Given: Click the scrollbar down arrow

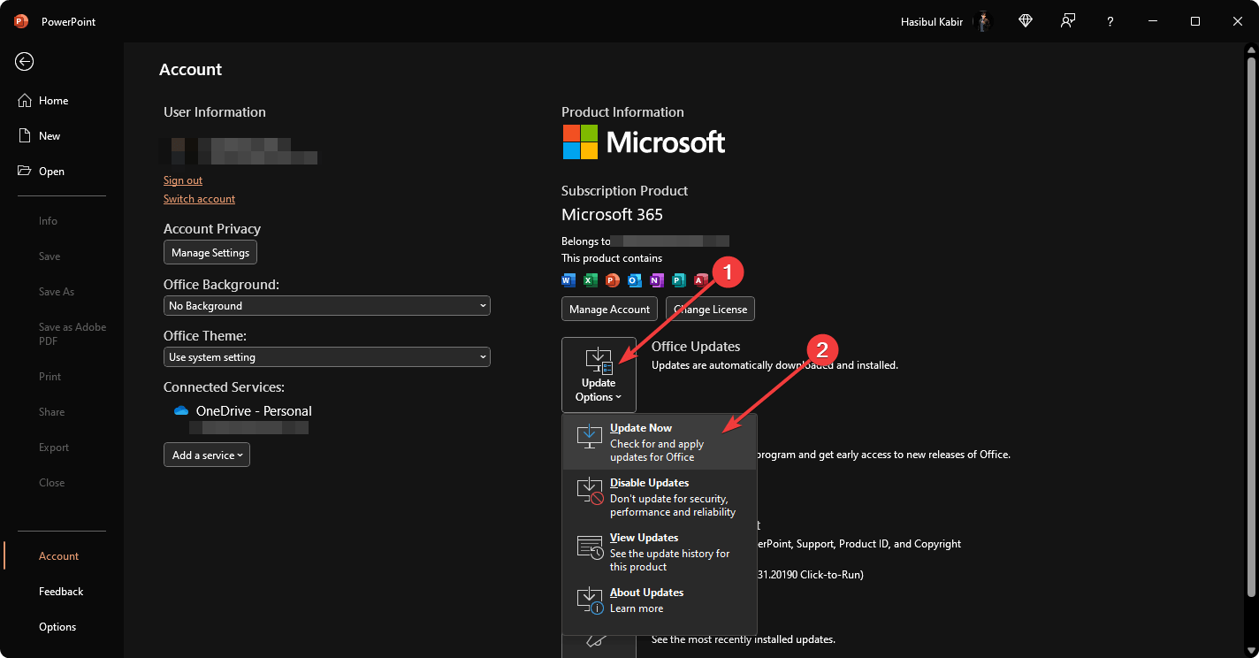Looking at the screenshot, I should pos(1251,650).
